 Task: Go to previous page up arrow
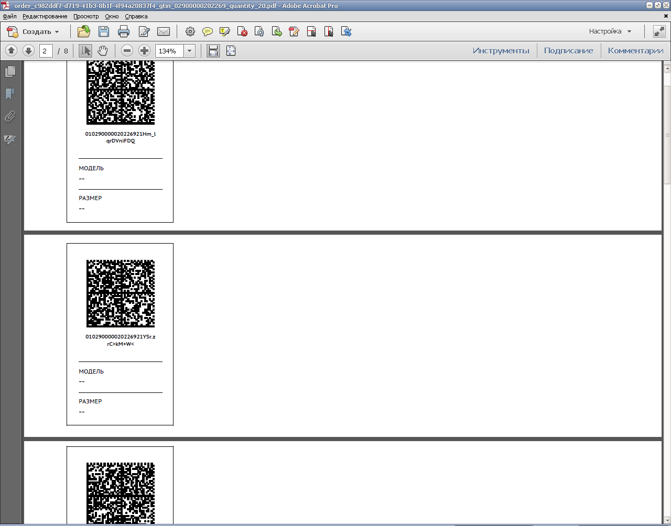[12, 51]
